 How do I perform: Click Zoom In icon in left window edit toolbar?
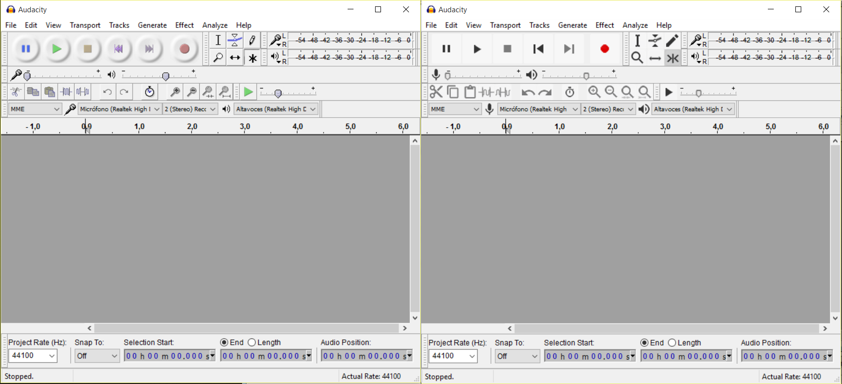(x=175, y=92)
